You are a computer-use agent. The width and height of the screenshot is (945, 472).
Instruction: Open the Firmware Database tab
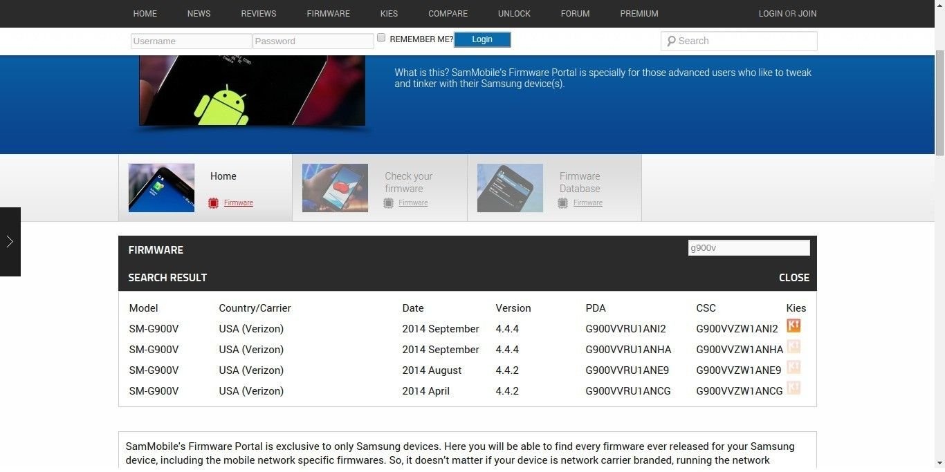(555, 188)
